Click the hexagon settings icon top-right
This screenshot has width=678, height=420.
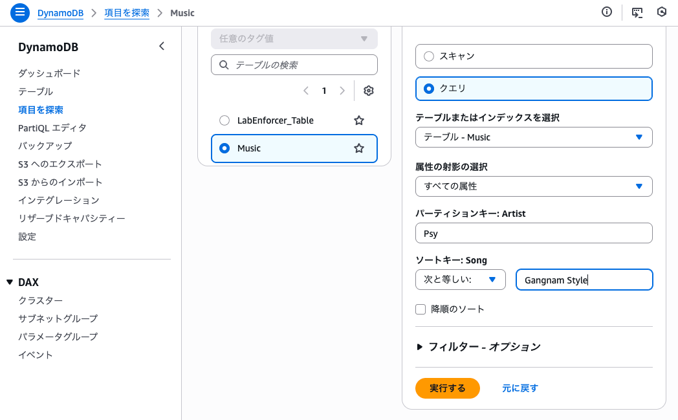[x=661, y=12]
